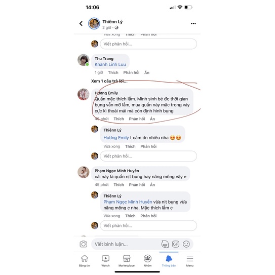The height and width of the screenshot is (275, 275).
Task: Expand 'Xem 1 câu trả lời...' replies
Action: (x=109, y=81)
